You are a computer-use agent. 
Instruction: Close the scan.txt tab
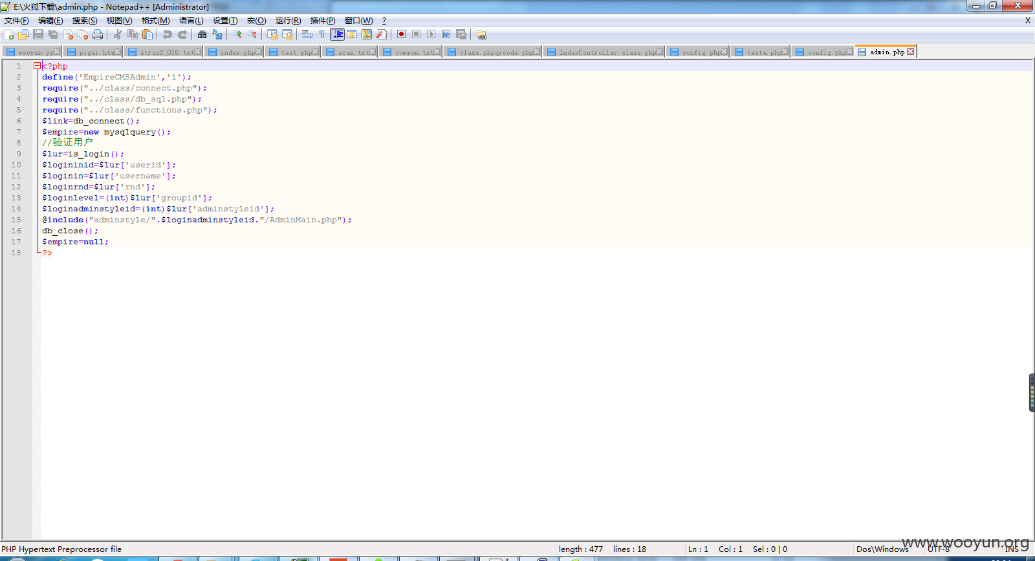point(372,52)
